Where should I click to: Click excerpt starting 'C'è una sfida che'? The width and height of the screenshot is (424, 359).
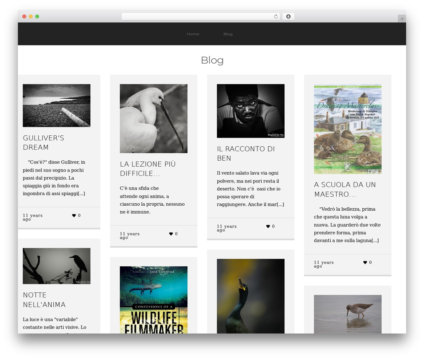pos(152,200)
